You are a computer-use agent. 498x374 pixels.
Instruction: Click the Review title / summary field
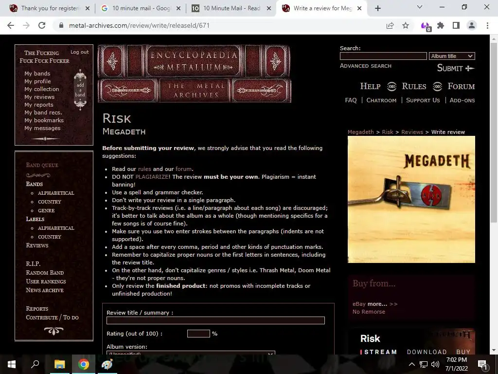coord(215,320)
